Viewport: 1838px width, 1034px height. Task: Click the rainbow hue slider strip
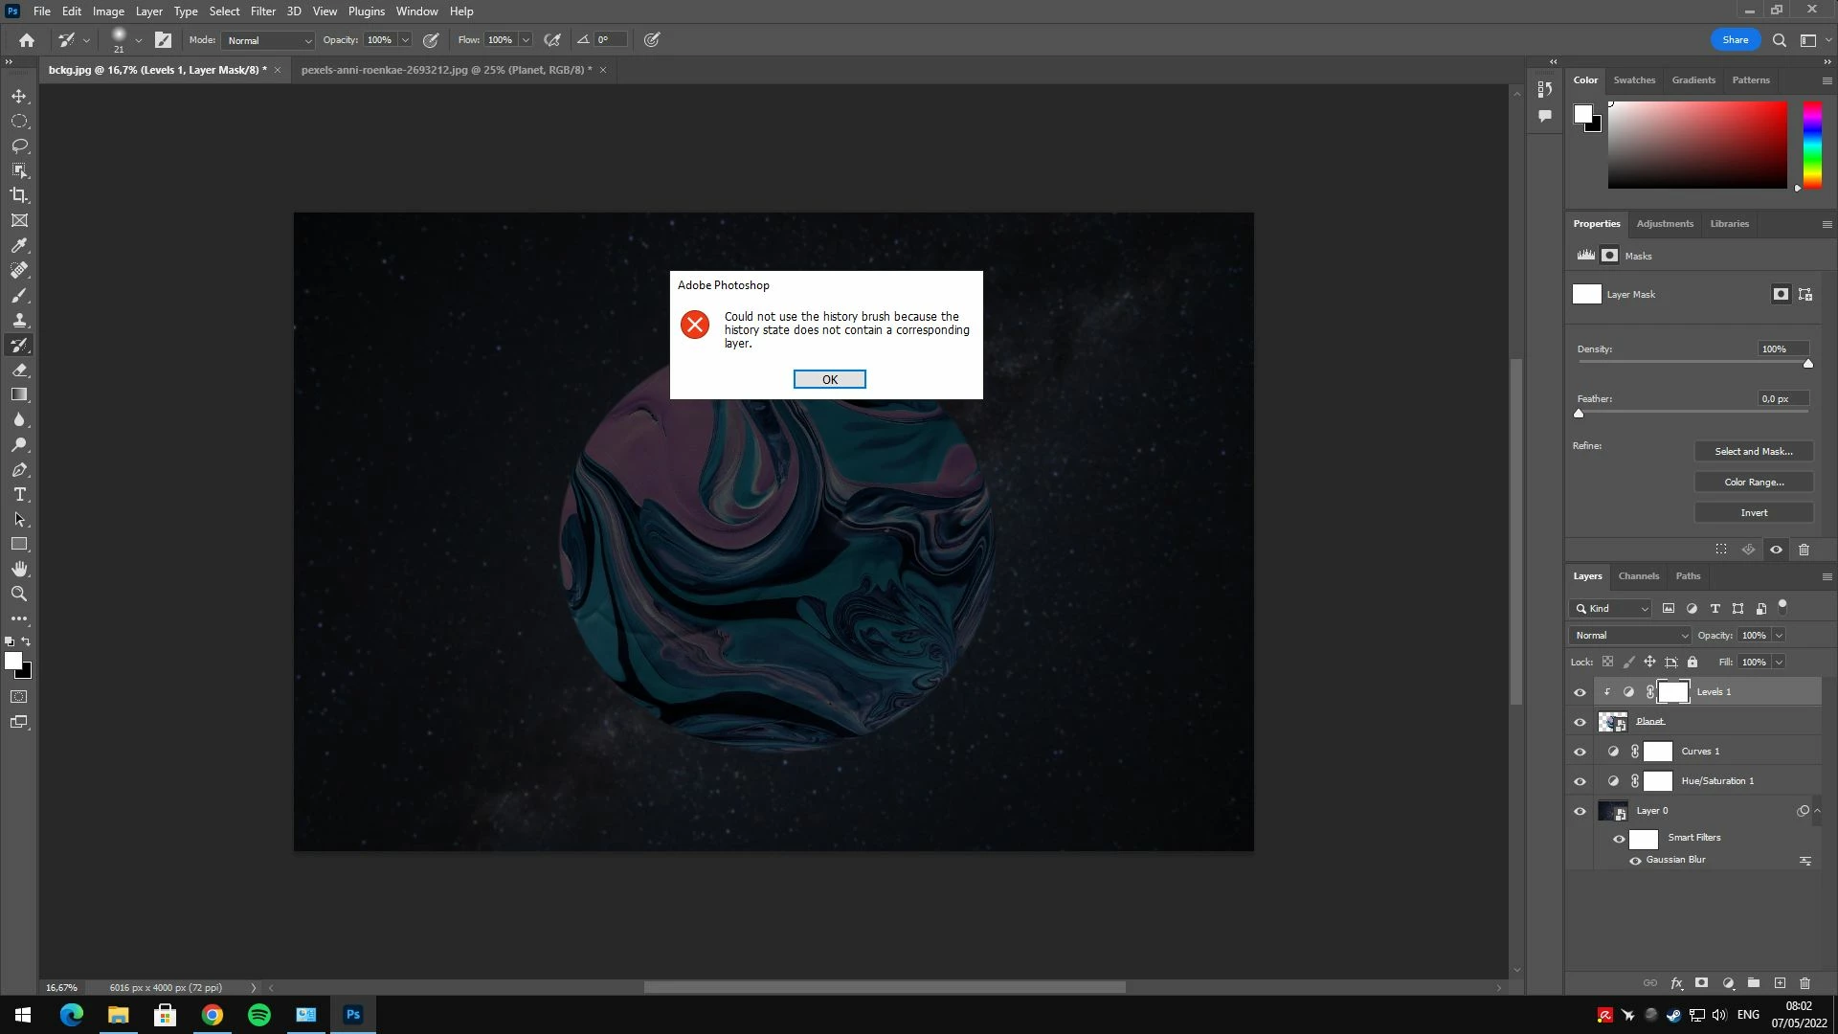point(1811,144)
